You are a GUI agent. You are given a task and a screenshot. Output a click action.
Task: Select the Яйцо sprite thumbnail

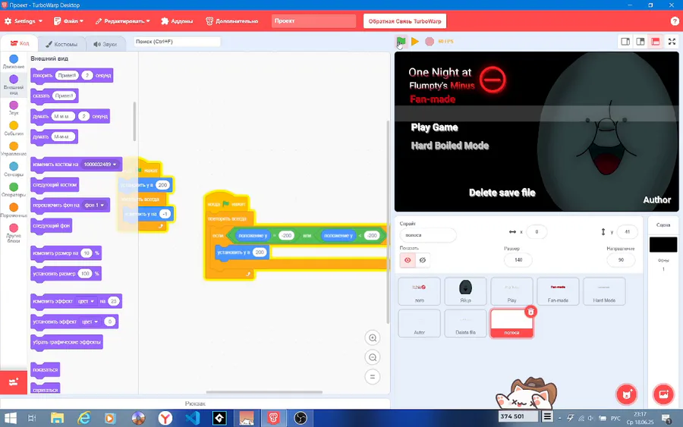(x=465, y=291)
